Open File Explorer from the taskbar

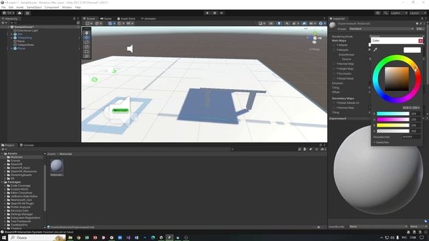click(x=70, y=238)
